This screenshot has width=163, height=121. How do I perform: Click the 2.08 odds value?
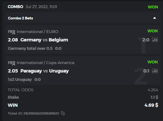[13, 40]
